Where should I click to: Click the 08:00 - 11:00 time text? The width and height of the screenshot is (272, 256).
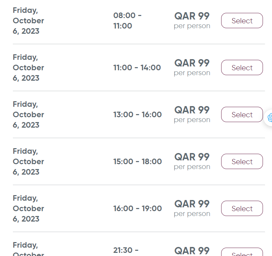pyautogui.click(x=127, y=21)
